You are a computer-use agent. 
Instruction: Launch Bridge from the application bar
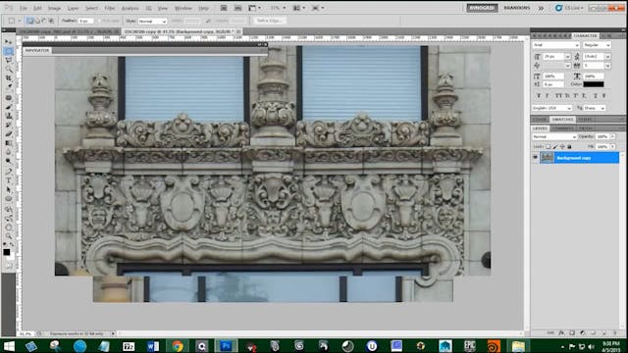(x=224, y=8)
